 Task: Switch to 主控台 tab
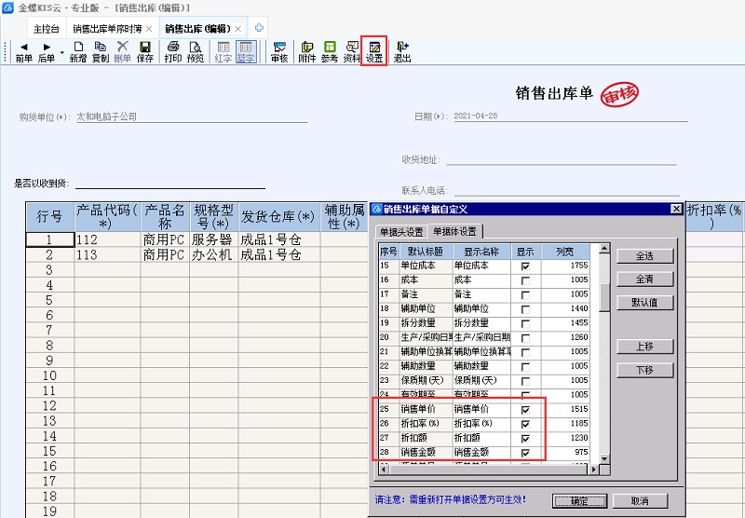click(47, 29)
